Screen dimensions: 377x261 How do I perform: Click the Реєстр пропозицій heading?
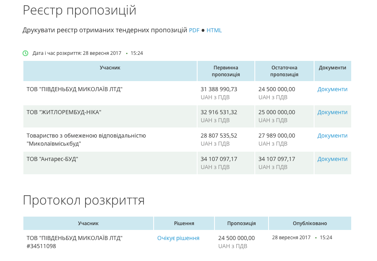(79, 10)
